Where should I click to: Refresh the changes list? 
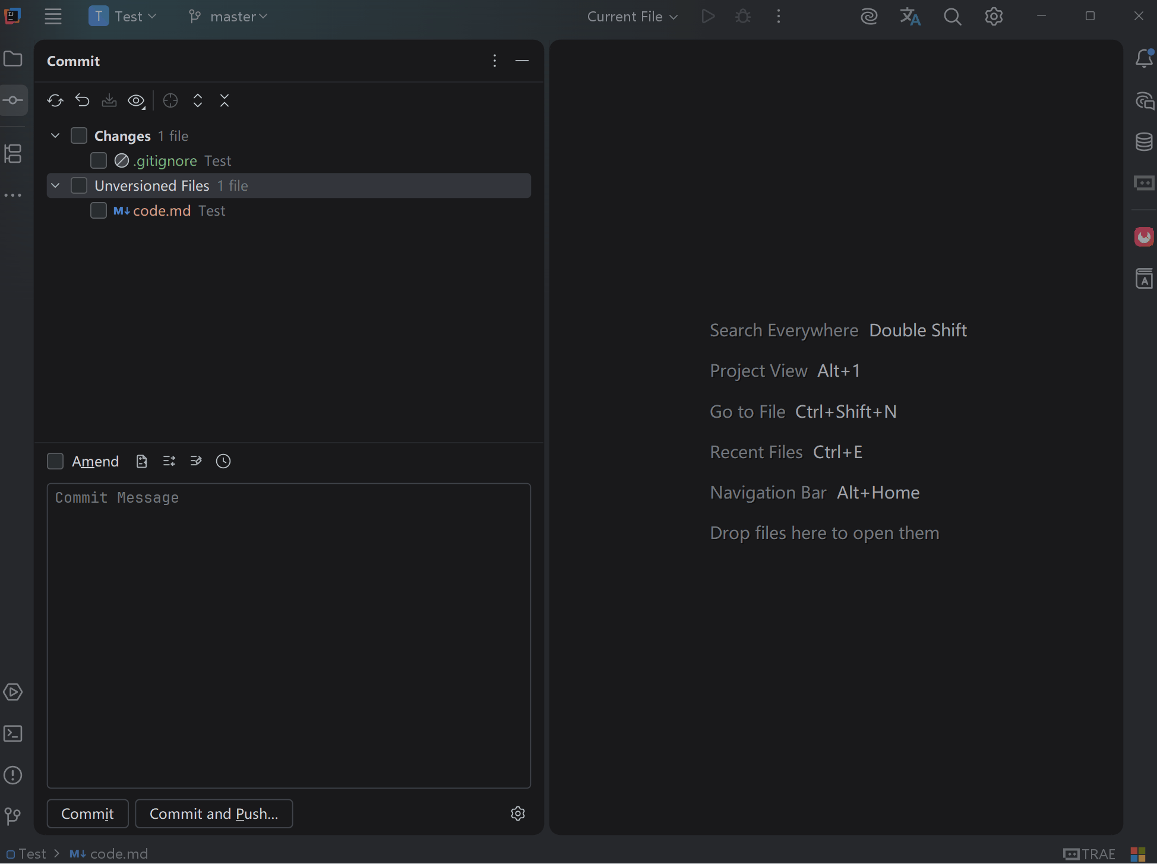tap(55, 100)
